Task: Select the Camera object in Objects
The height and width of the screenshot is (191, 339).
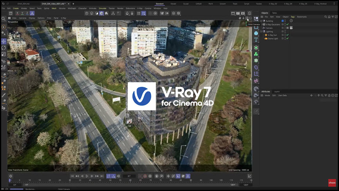Action: [x=269, y=28]
